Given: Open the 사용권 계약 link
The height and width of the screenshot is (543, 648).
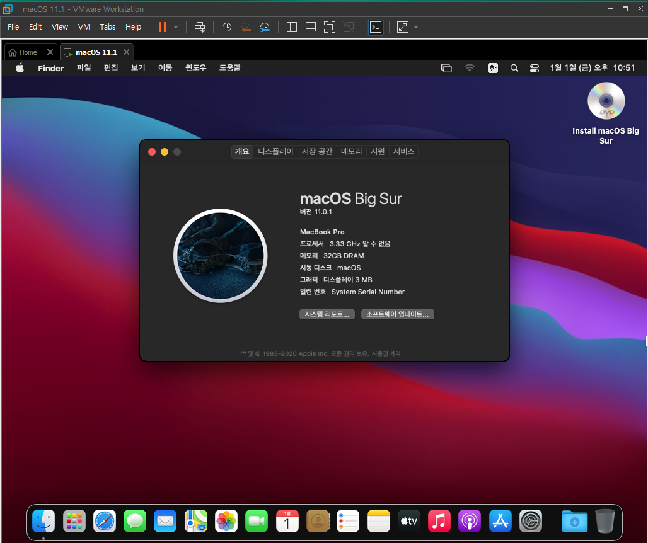Looking at the screenshot, I should click(x=386, y=353).
